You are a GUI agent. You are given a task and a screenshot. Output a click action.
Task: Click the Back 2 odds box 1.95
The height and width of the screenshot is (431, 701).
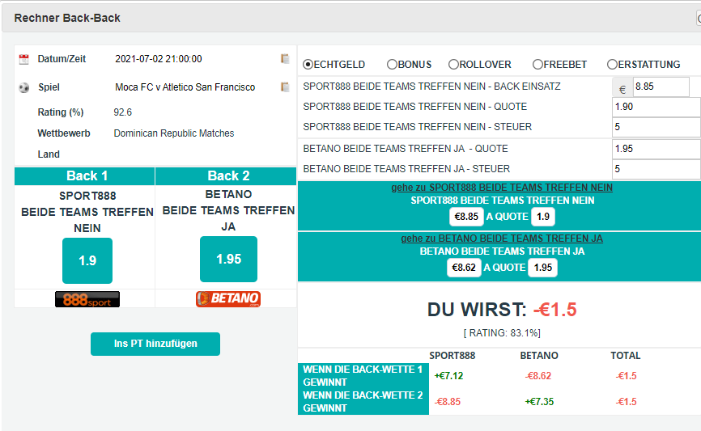click(x=228, y=259)
